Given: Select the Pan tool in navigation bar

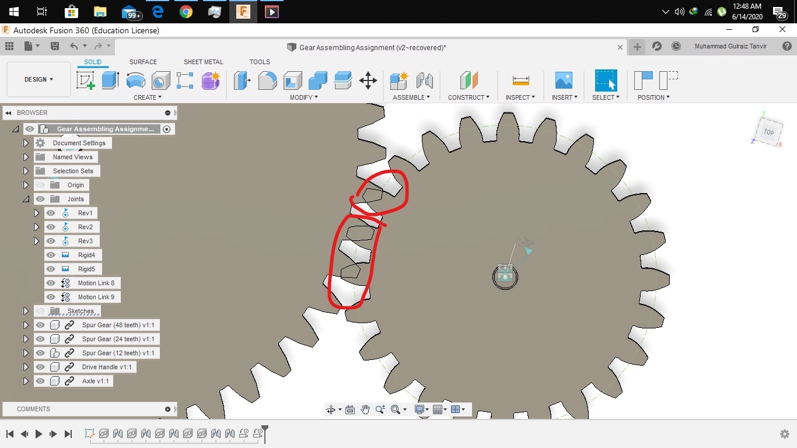Looking at the screenshot, I should pyautogui.click(x=366, y=409).
